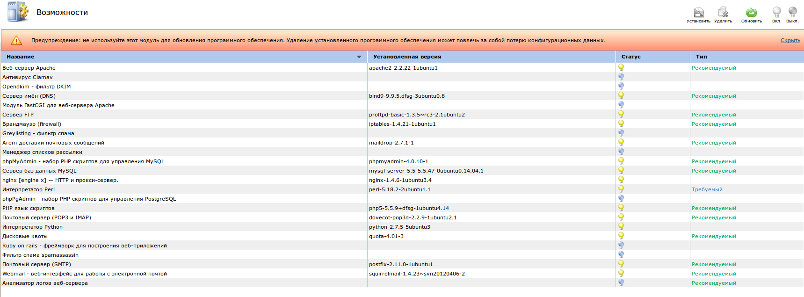This screenshot has height=297, width=804.
Task: Select Opendkim - фильтр DKIM row
Action: [x=36, y=87]
